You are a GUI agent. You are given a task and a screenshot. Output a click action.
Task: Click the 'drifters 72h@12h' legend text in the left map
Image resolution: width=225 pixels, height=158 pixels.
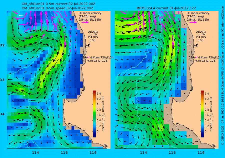(102, 57)
